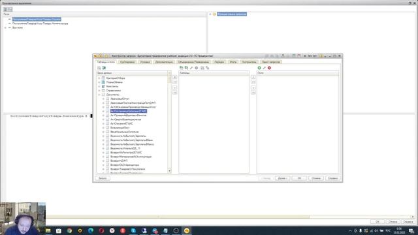Expand the АвансовыйОтчет document node
This screenshot has height=235, width=418.
pyautogui.click(x=103, y=99)
